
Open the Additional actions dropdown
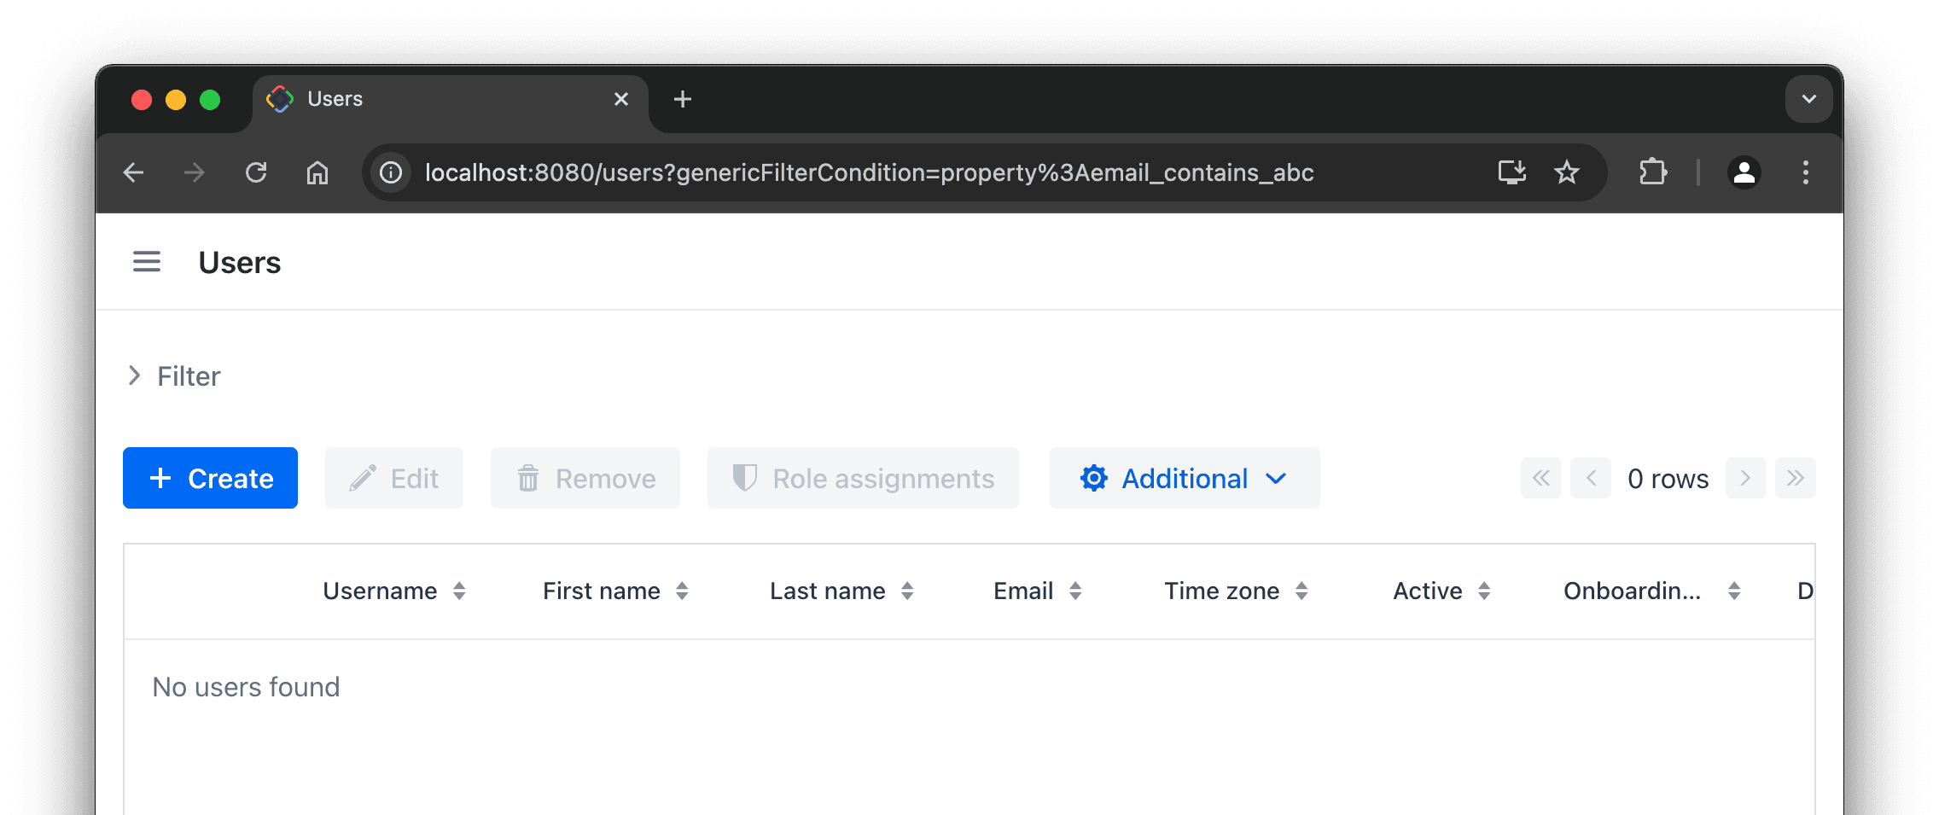tap(1184, 479)
